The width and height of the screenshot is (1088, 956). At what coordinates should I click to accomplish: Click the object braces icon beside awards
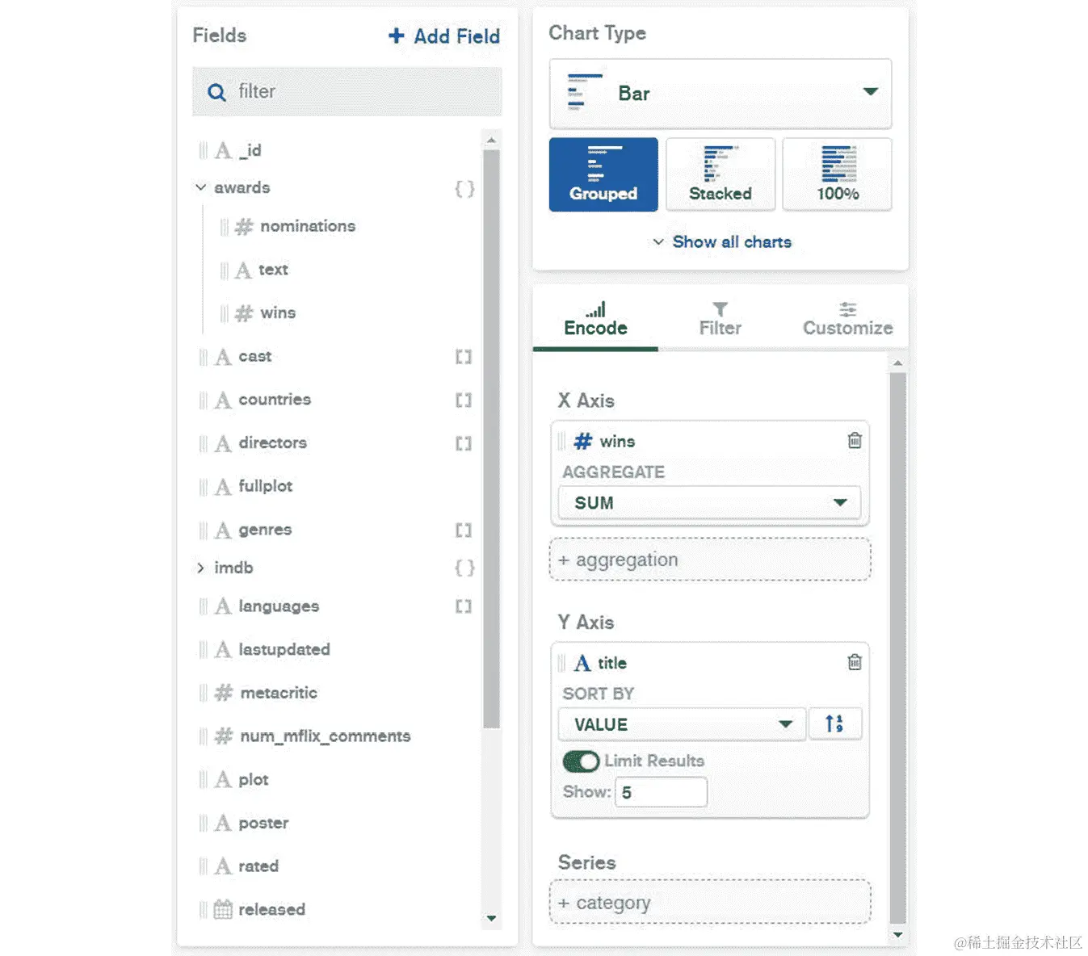[x=464, y=189]
